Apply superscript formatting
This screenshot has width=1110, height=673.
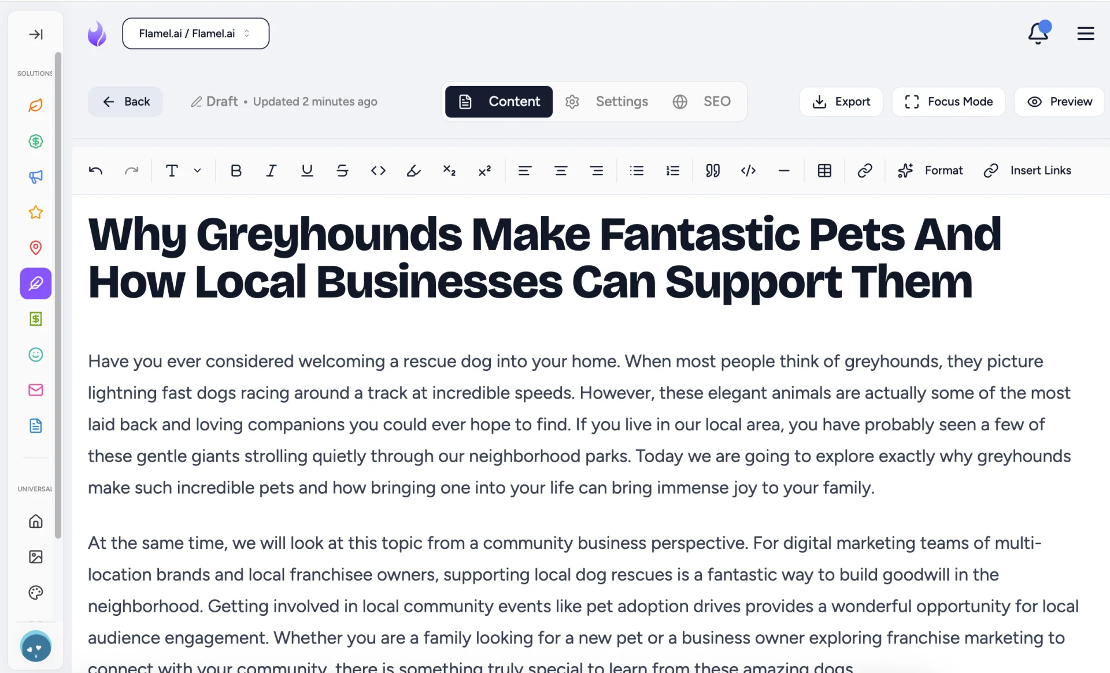[484, 170]
